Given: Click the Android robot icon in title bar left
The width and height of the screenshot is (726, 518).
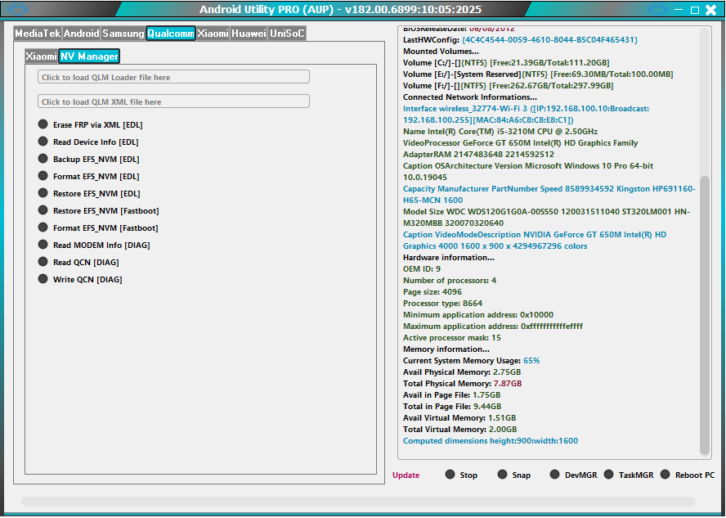Looking at the screenshot, I should click(x=18, y=9).
